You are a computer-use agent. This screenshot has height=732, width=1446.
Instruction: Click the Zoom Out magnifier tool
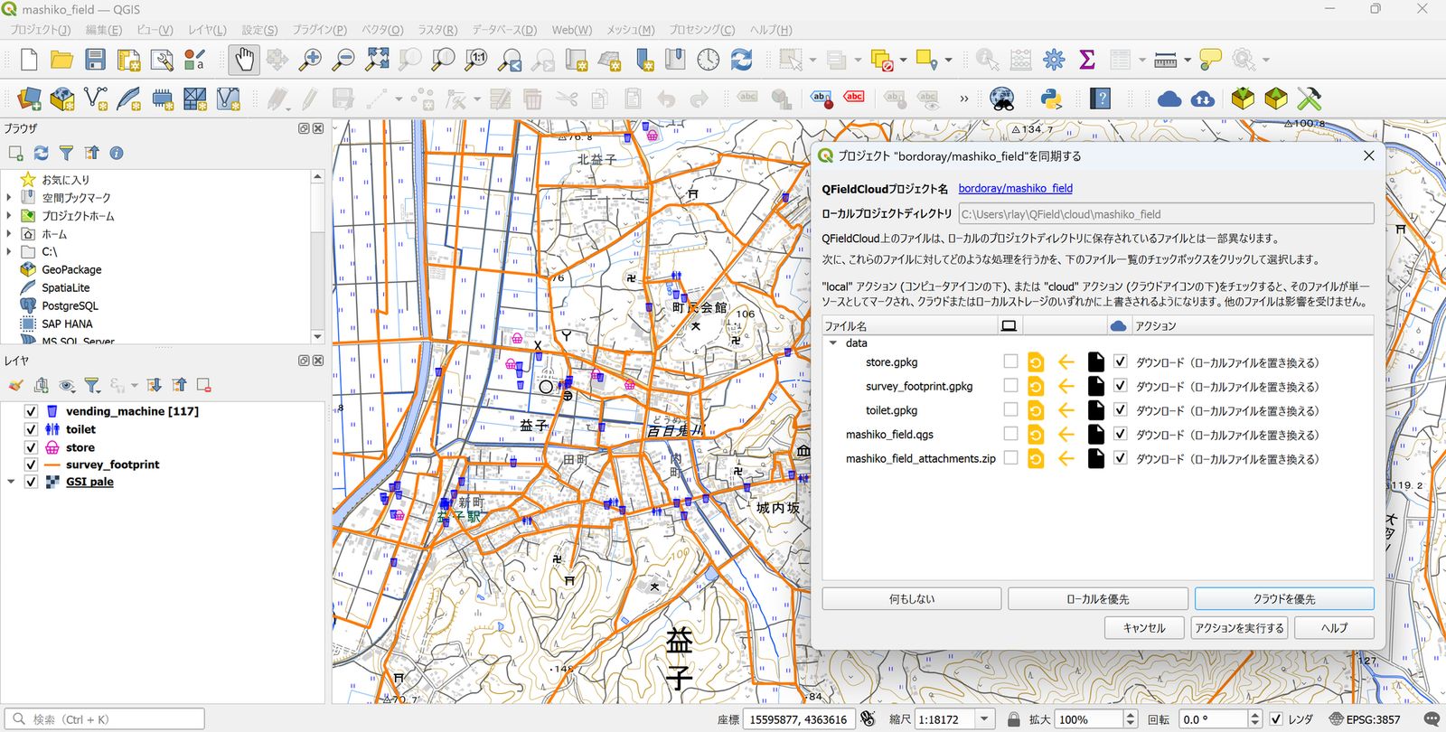(343, 60)
